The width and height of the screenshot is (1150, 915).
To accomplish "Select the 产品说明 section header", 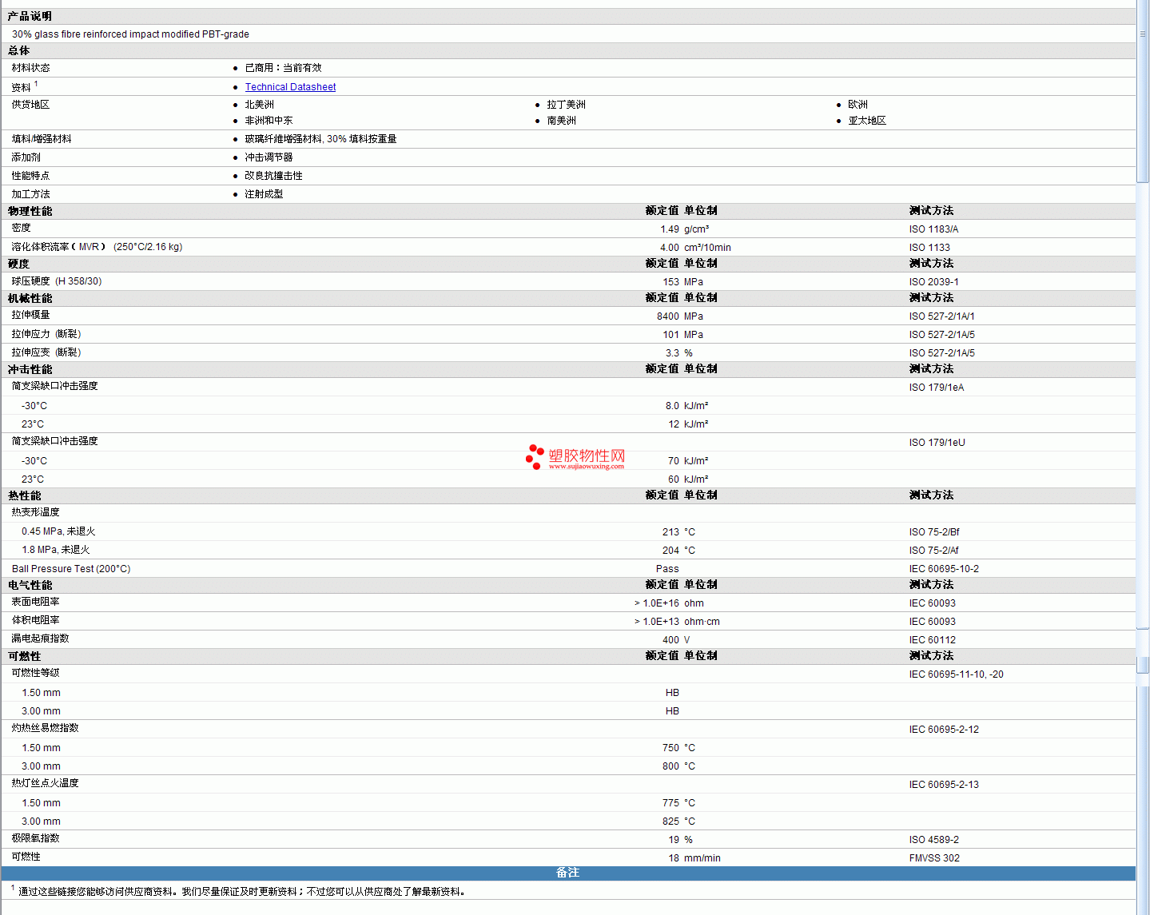I will [x=30, y=16].
